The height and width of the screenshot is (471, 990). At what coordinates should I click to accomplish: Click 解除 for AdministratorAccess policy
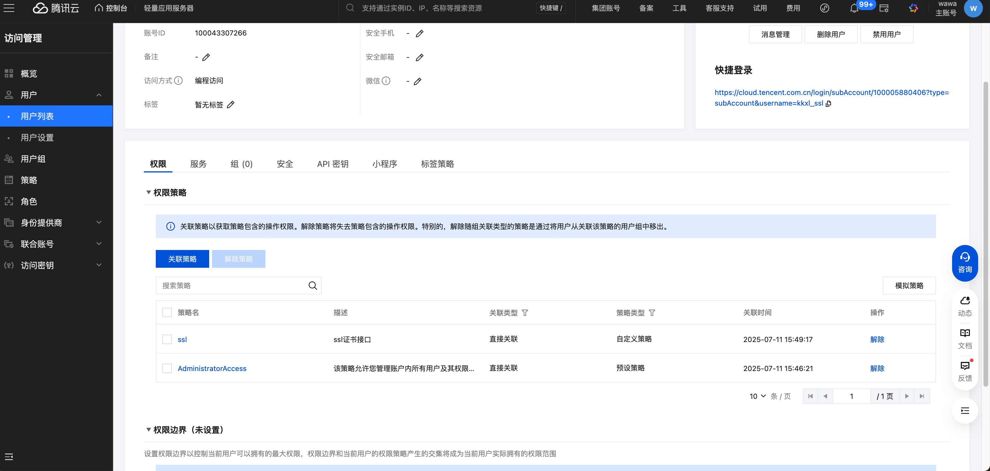[877, 368]
